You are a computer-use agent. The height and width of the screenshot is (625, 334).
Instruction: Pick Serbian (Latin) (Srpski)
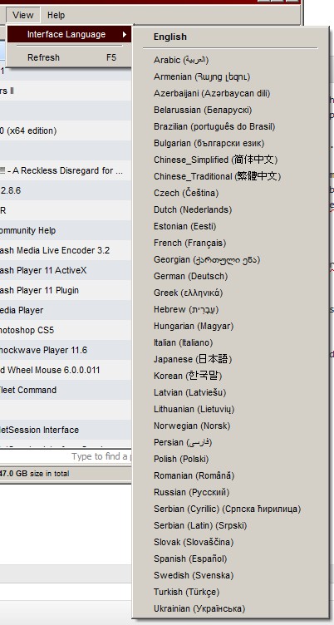click(x=230, y=525)
